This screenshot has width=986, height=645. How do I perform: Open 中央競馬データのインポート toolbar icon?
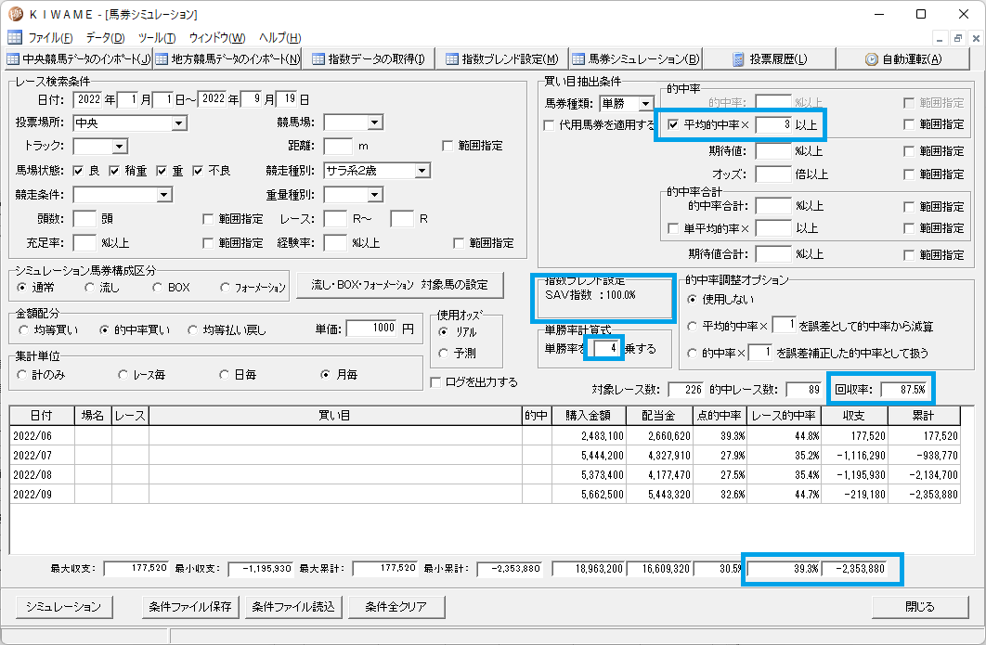[13, 59]
